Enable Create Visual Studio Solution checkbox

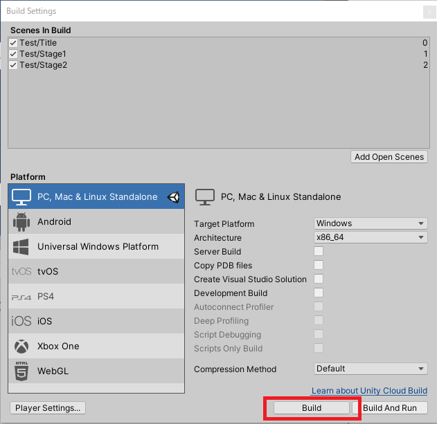(x=319, y=279)
